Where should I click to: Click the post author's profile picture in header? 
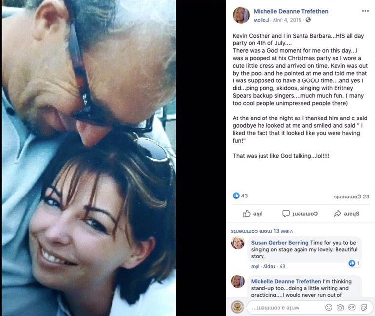(241, 15)
